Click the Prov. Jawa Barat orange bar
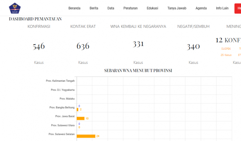 click(81, 118)
